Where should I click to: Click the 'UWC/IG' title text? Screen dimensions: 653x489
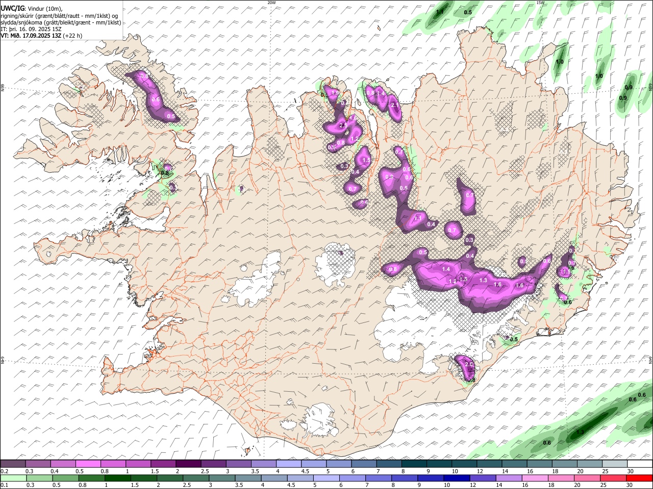click(13, 8)
